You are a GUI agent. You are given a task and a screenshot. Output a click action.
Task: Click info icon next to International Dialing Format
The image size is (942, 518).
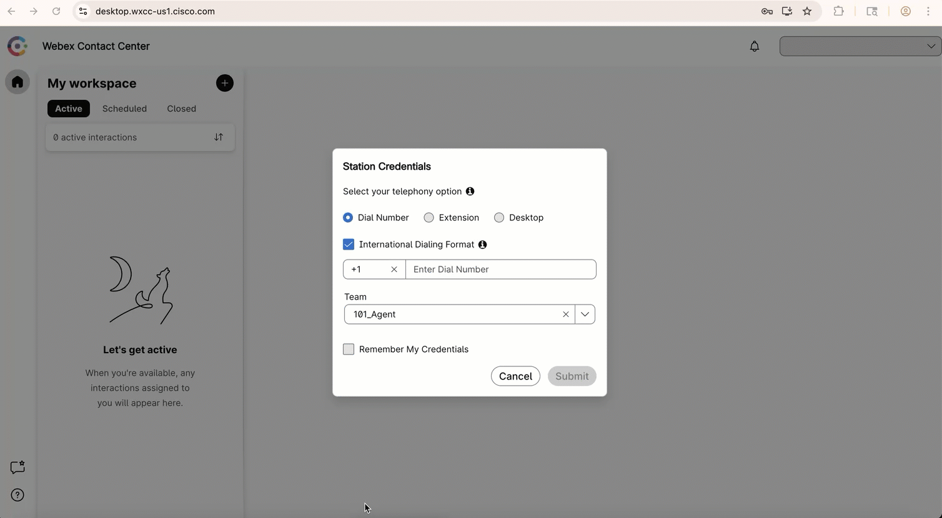click(483, 245)
